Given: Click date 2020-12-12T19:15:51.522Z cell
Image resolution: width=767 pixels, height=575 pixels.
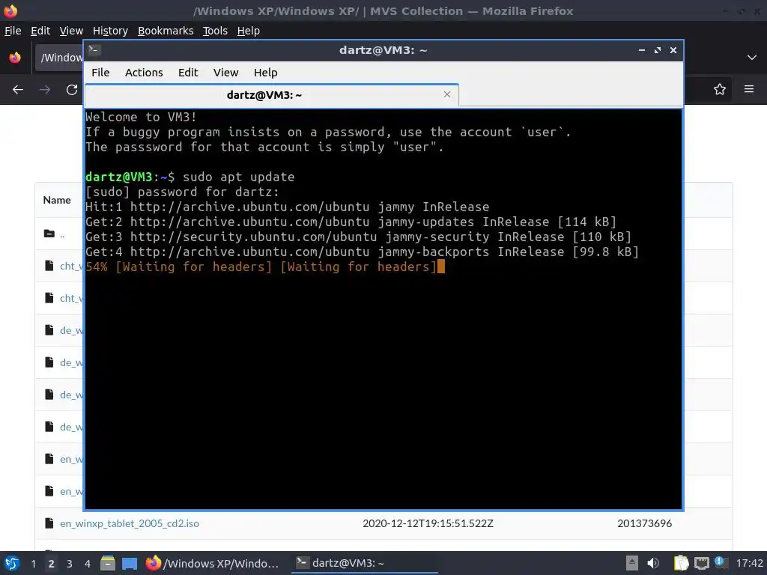Looking at the screenshot, I should [428, 523].
